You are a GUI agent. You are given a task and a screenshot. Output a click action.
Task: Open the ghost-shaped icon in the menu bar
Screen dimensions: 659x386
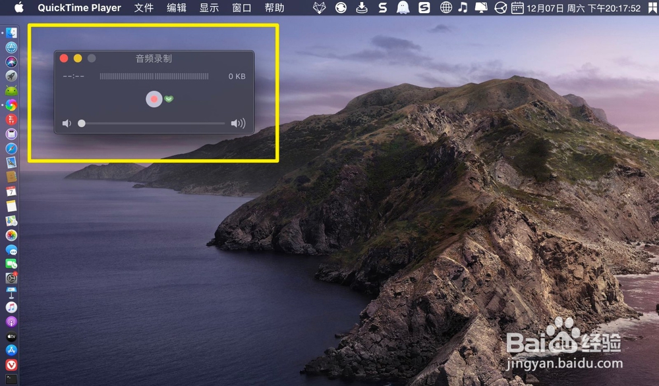[403, 8]
